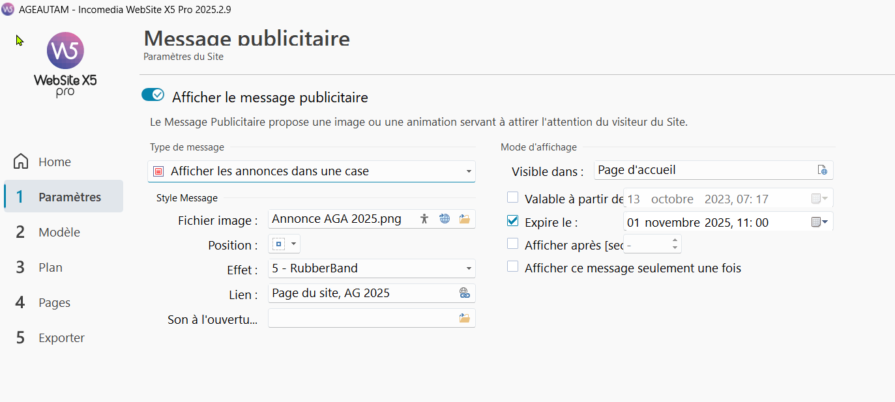The height and width of the screenshot is (402, 895).
Task: Go to step 1 Paramètres
Action: (x=63, y=196)
